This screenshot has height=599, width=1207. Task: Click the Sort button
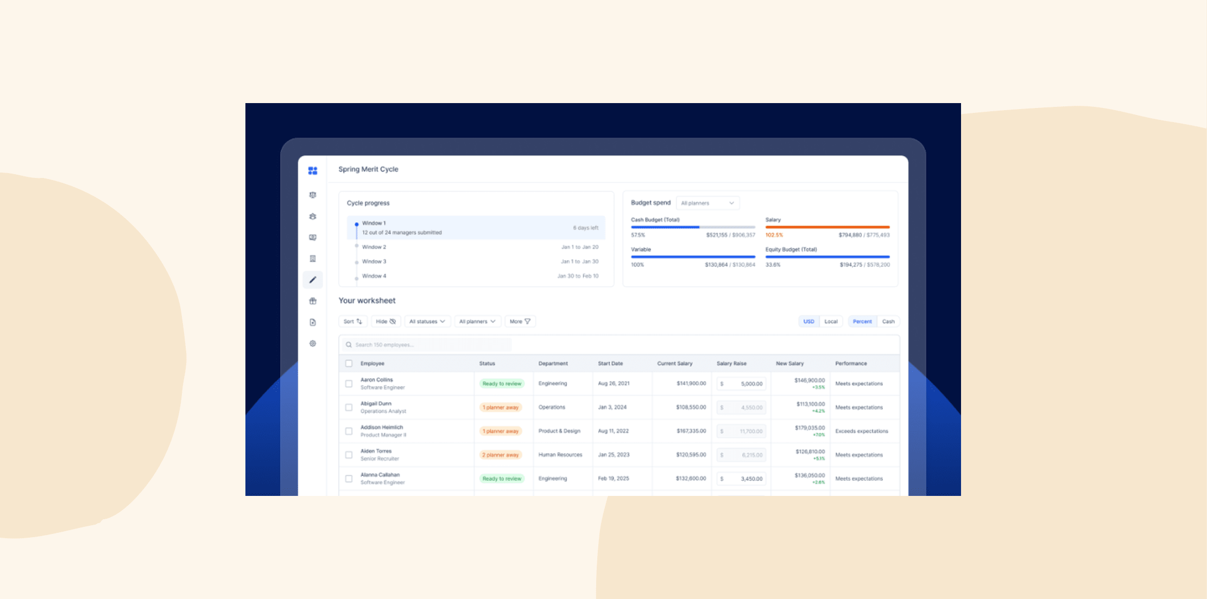353,321
